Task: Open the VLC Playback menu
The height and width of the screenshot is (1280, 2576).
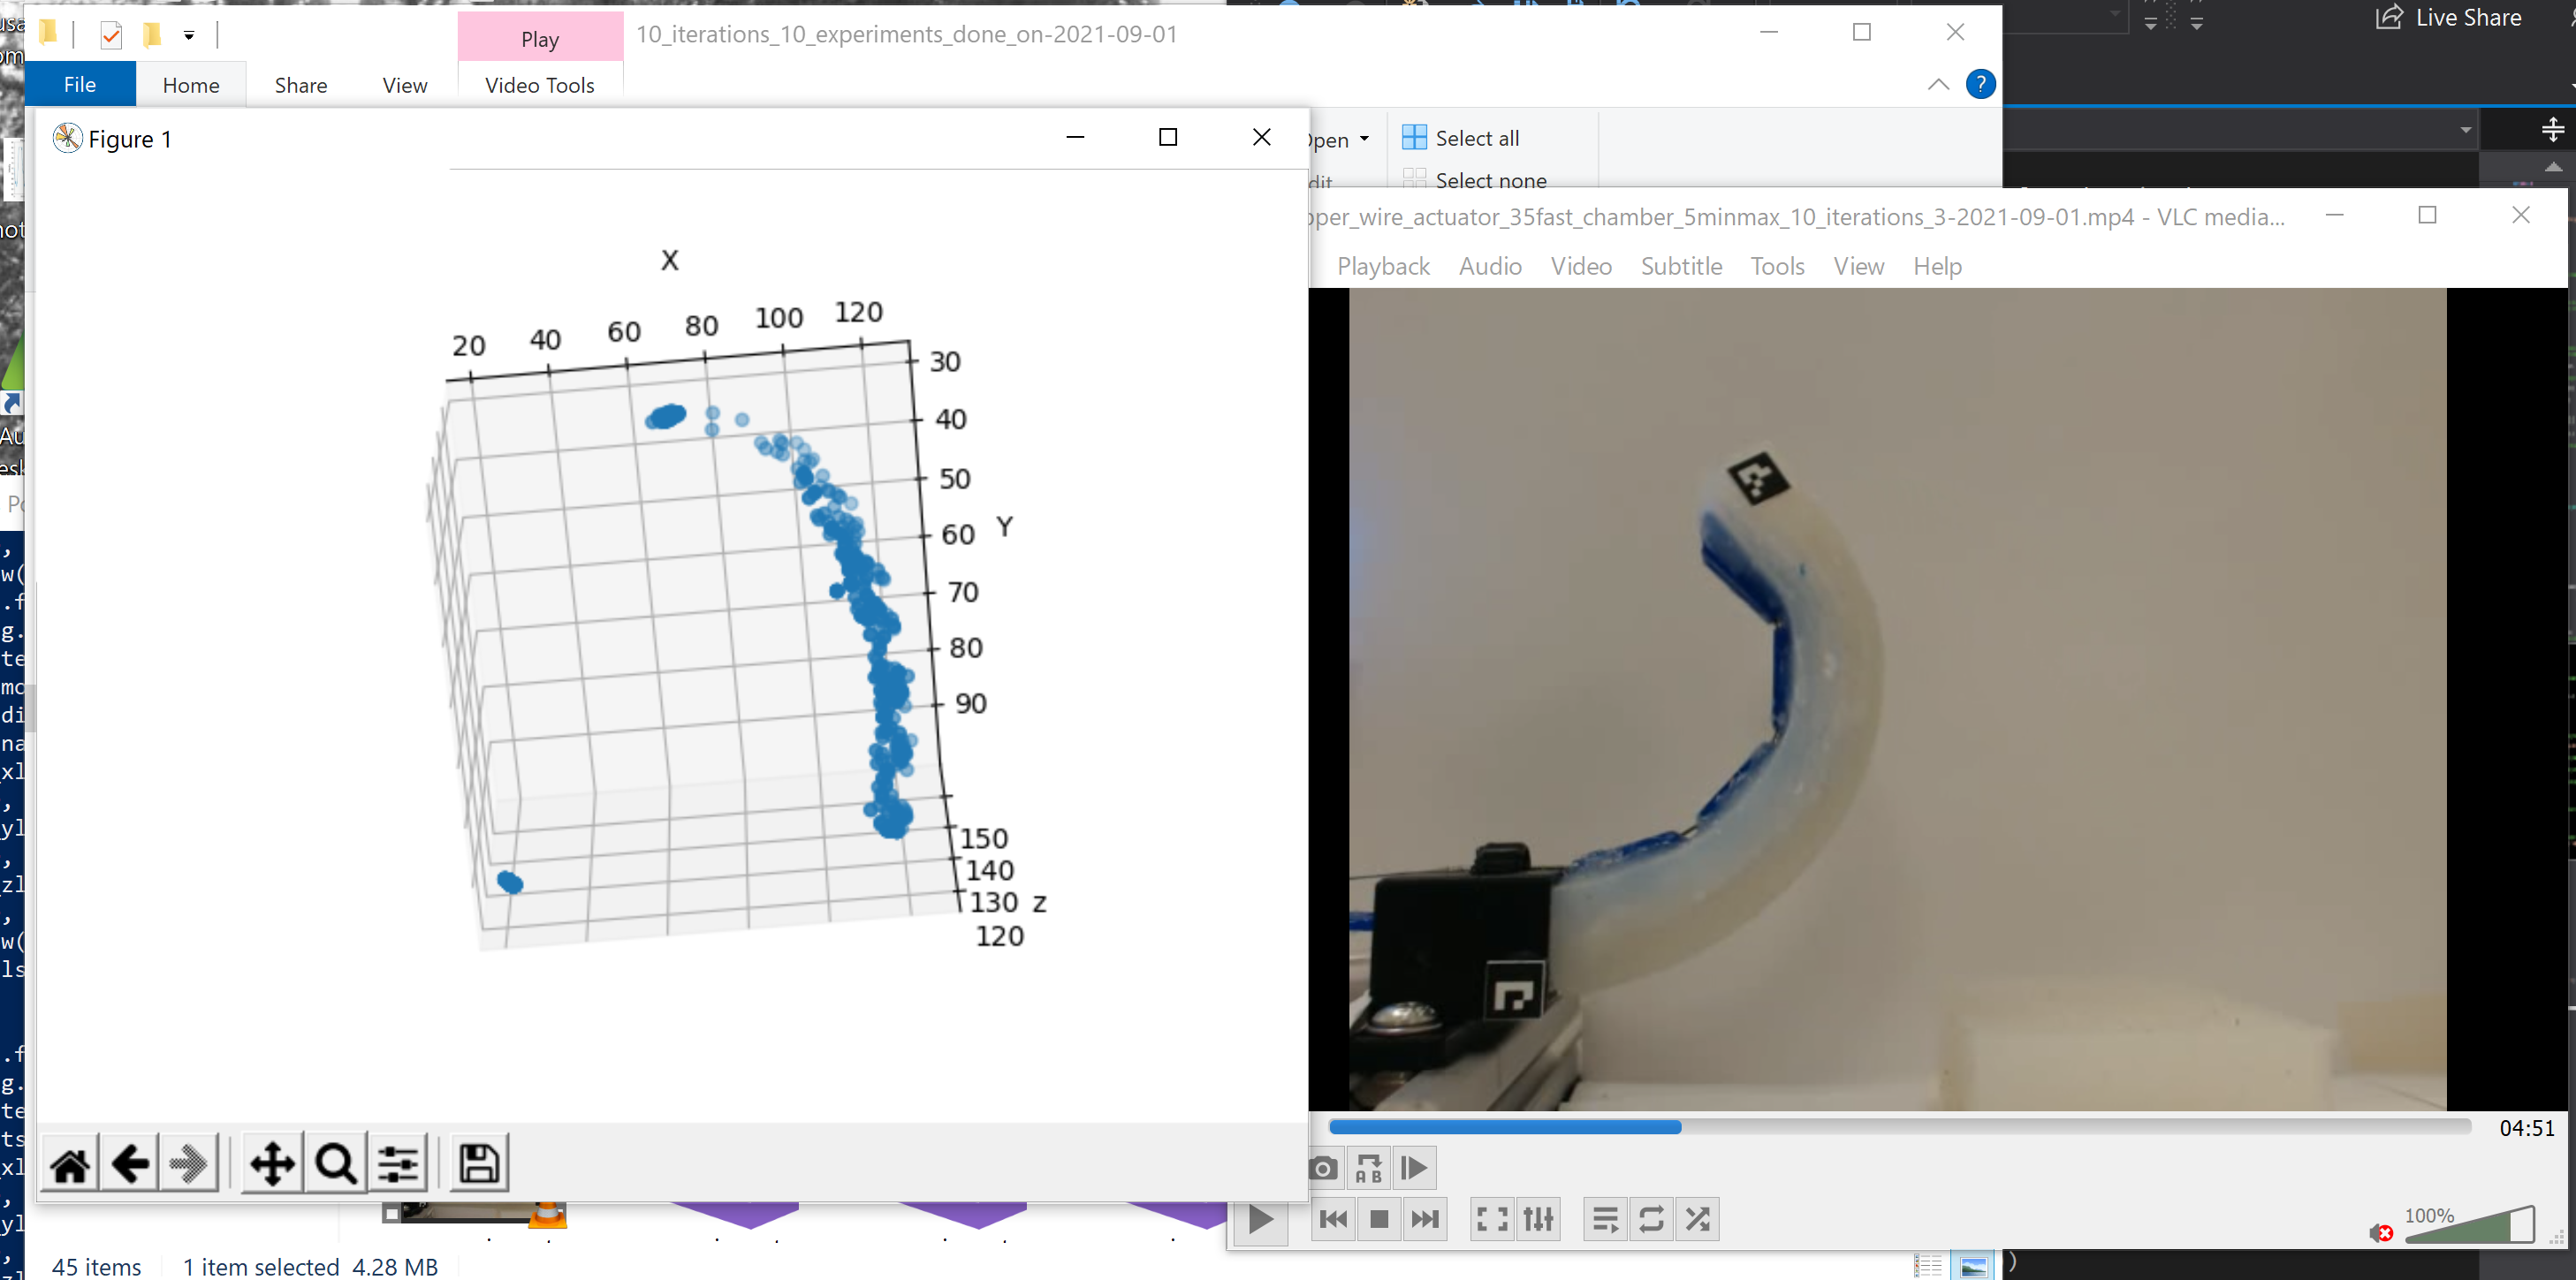Action: point(1383,266)
